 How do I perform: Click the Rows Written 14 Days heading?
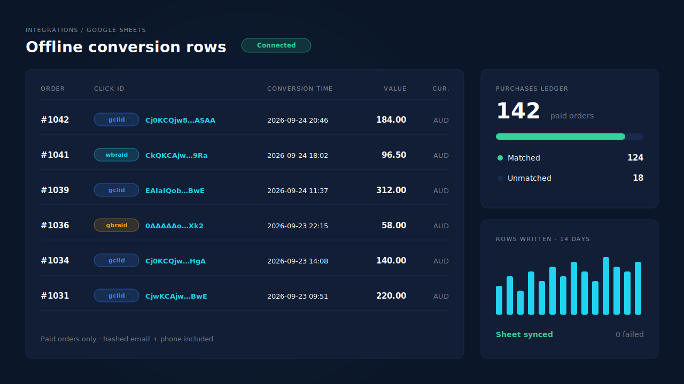click(x=543, y=239)
